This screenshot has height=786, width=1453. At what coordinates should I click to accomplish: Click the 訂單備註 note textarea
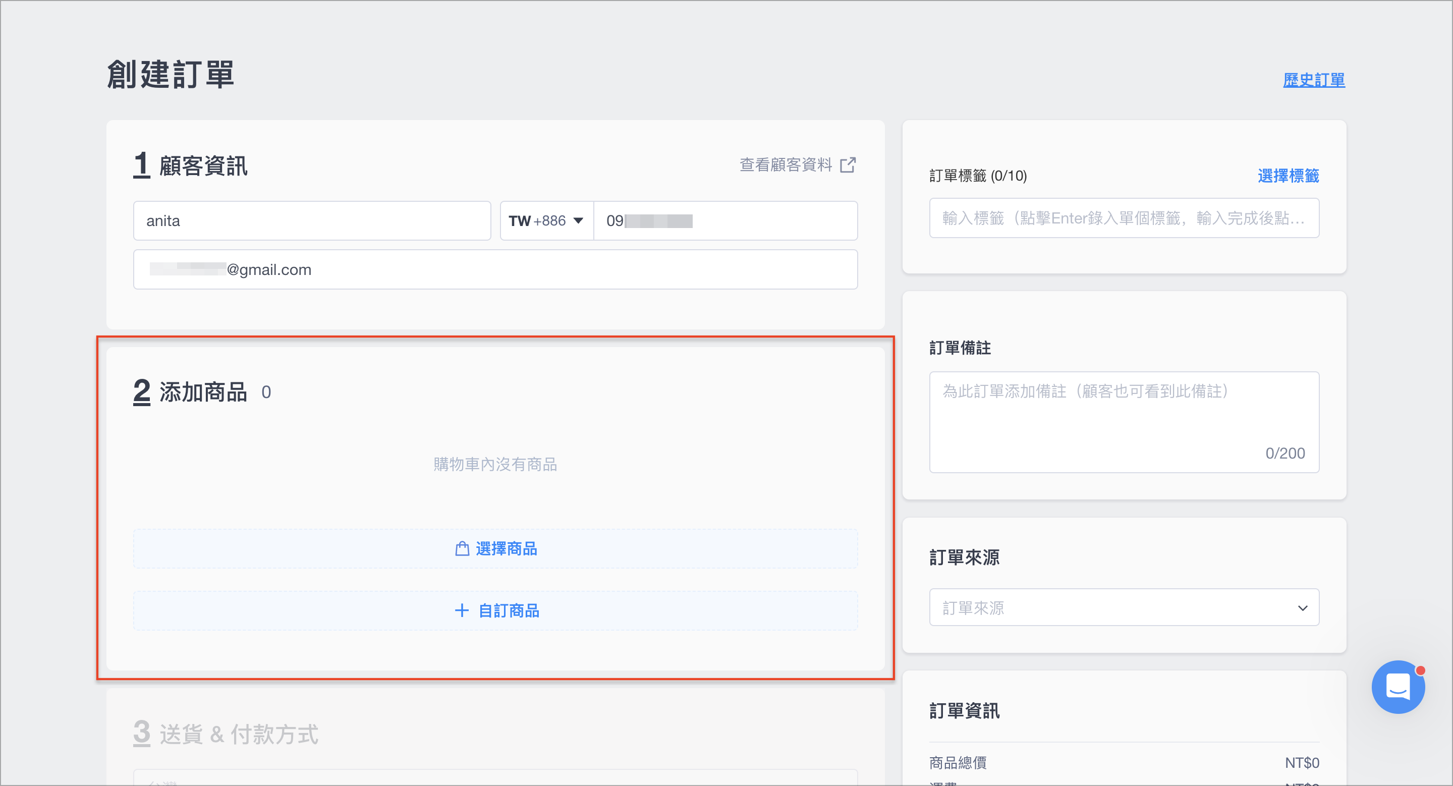(x=1124, y=422)
